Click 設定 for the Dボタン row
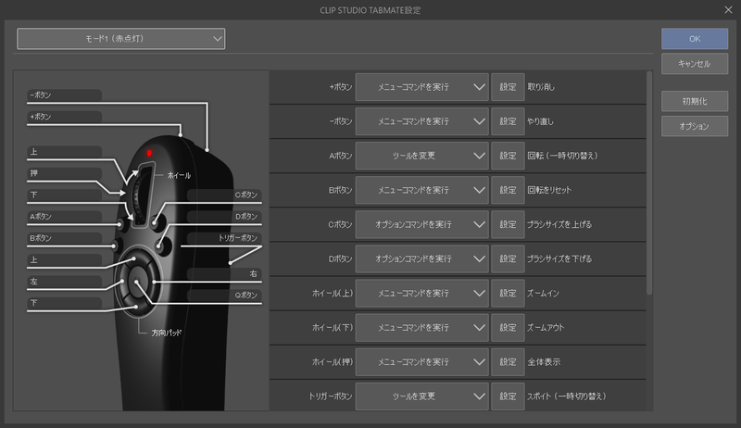 (508, 258)
